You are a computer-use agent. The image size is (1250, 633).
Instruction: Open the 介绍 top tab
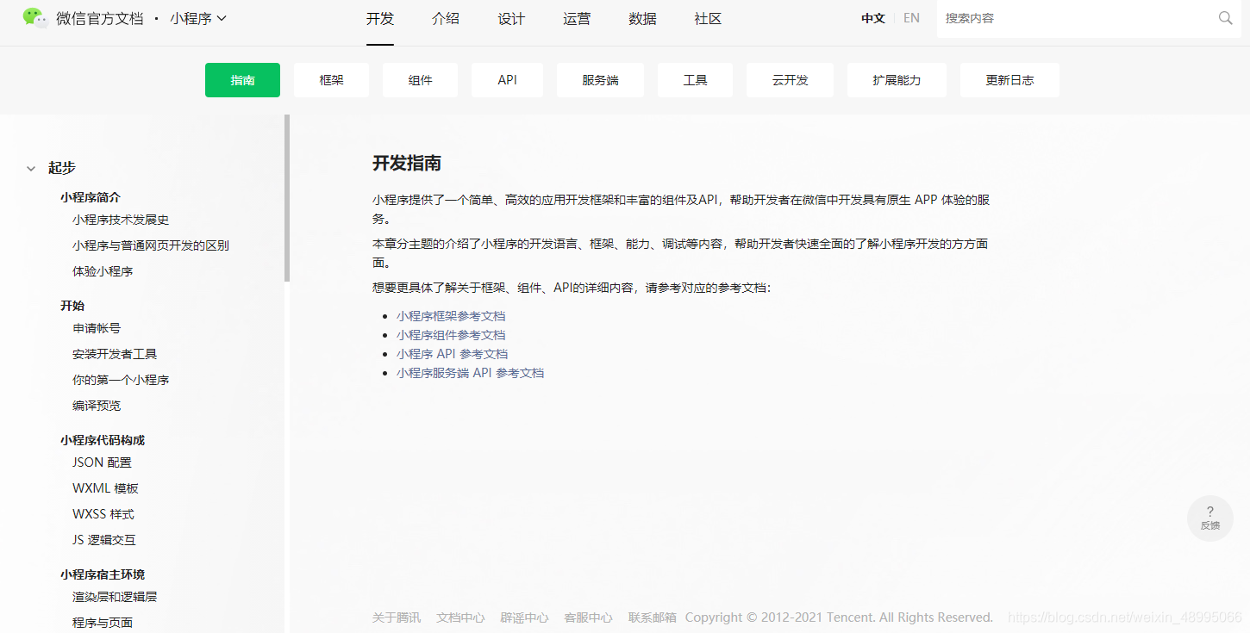click(446, 19)
